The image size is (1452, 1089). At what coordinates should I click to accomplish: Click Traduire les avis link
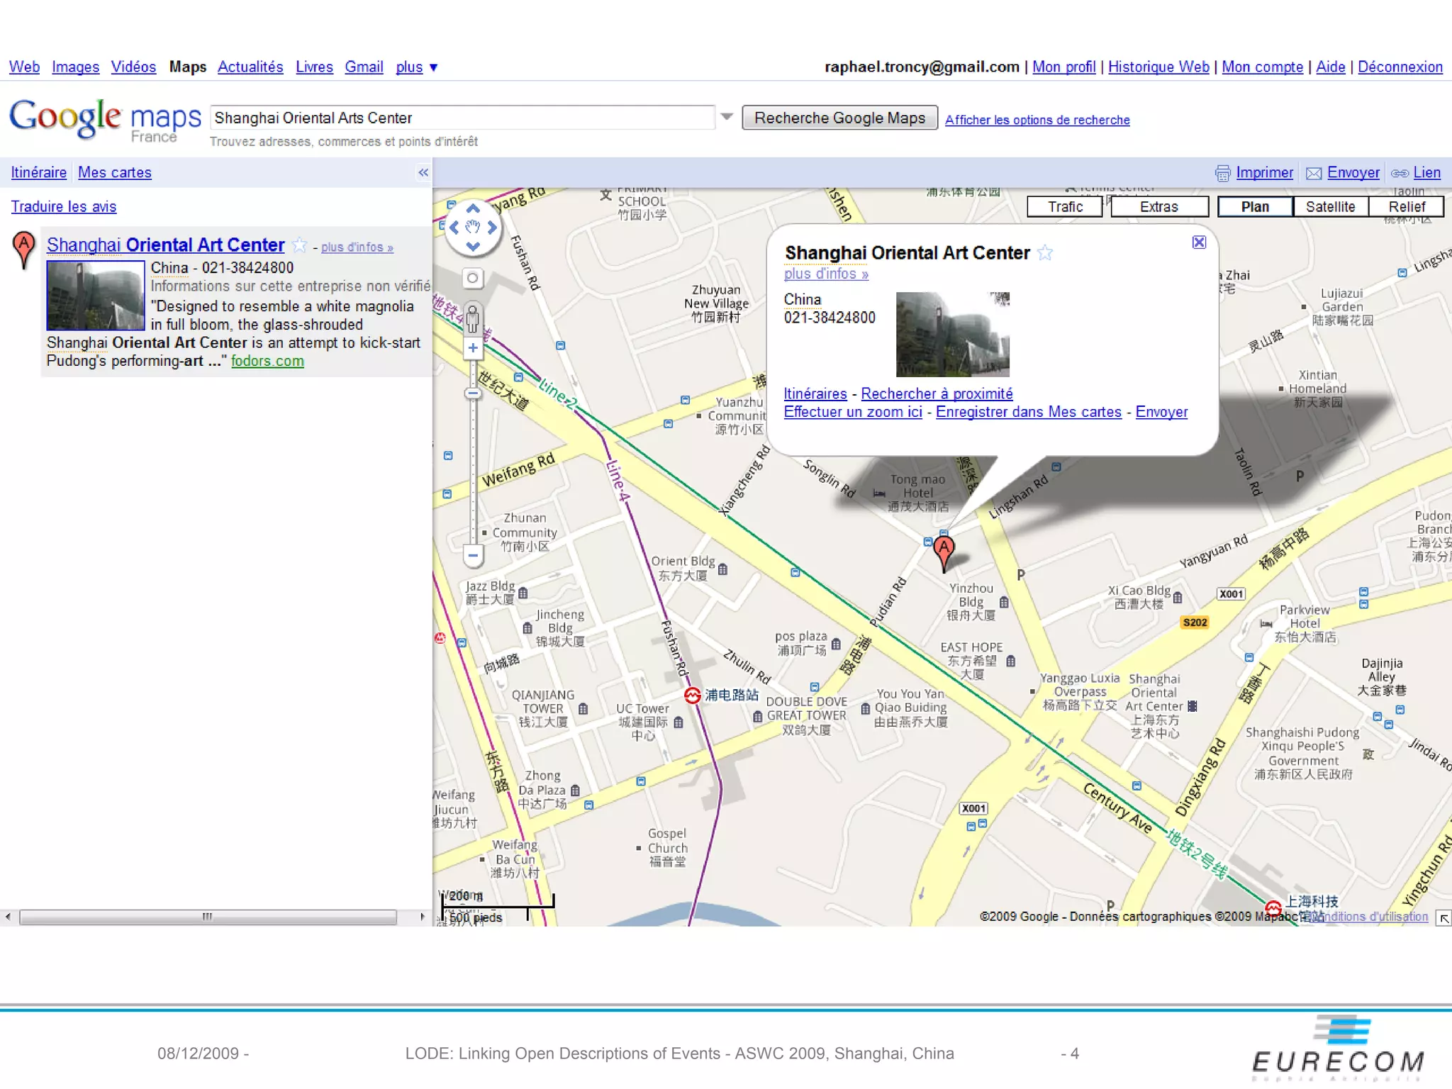pos(64,206)
